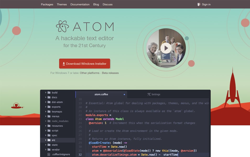Click the node_modules folder icon
The image size is (250, 157).
pyautogui.click(x=49, y=121)
